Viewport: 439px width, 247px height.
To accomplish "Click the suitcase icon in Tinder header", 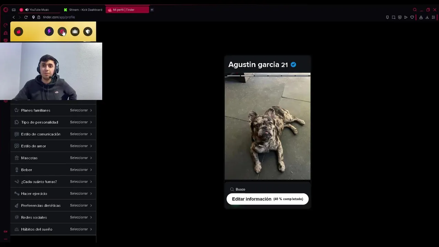I will [75, 32].
